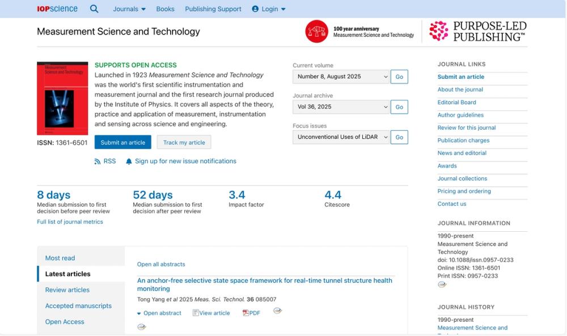Click the PDF link text
Image resolution: width=567 pixels, height=336 pixels.
tap(255, 313)
